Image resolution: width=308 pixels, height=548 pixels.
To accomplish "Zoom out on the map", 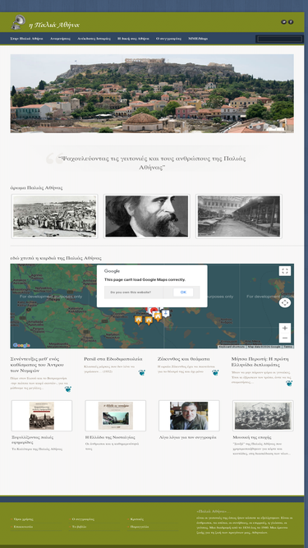I will pyautogui.click(x=285, y=338).
